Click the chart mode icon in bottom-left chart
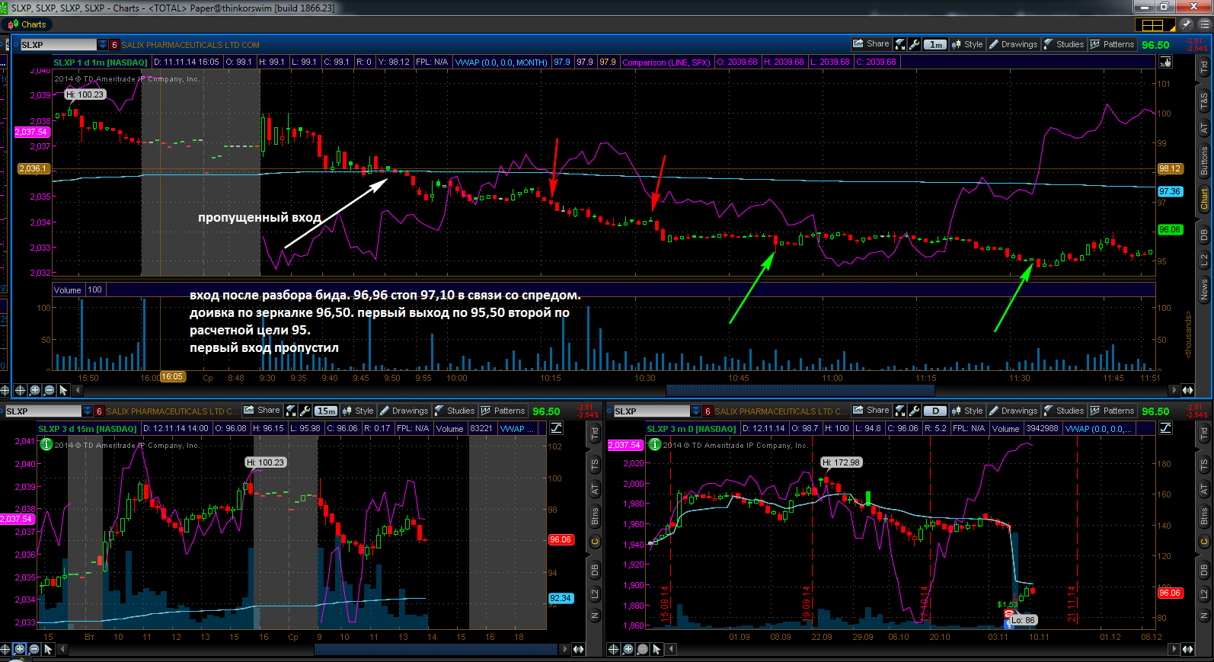 [x=556, y=428]
